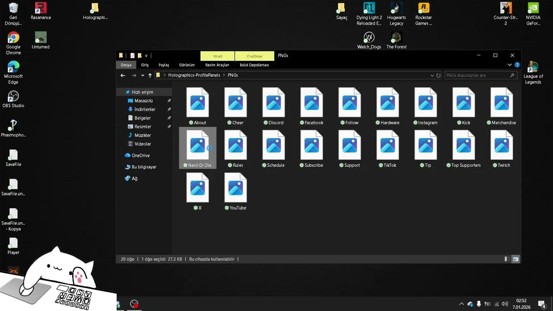Open the quick access toolbar dropdown
Viewport: 553px width, 311px height.
(146, 56)
